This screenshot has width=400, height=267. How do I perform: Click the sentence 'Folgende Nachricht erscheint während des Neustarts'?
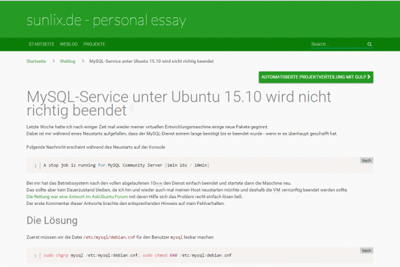pyautogui.click(x=95, y=147)
